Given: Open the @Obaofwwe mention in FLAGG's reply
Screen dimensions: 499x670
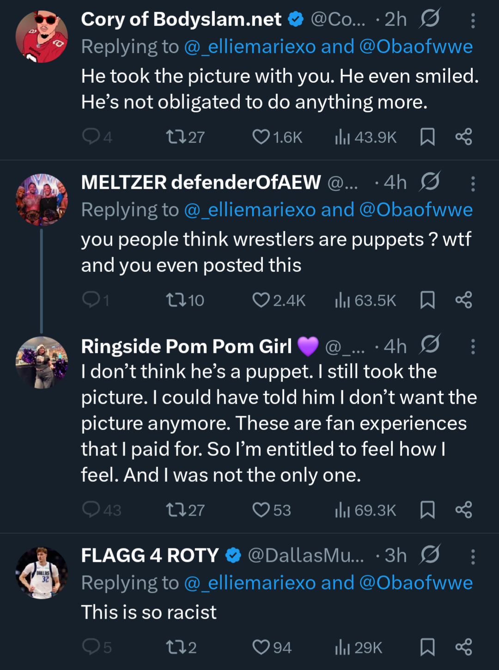Looking at the screenshot, I should [x=416, y=583].
